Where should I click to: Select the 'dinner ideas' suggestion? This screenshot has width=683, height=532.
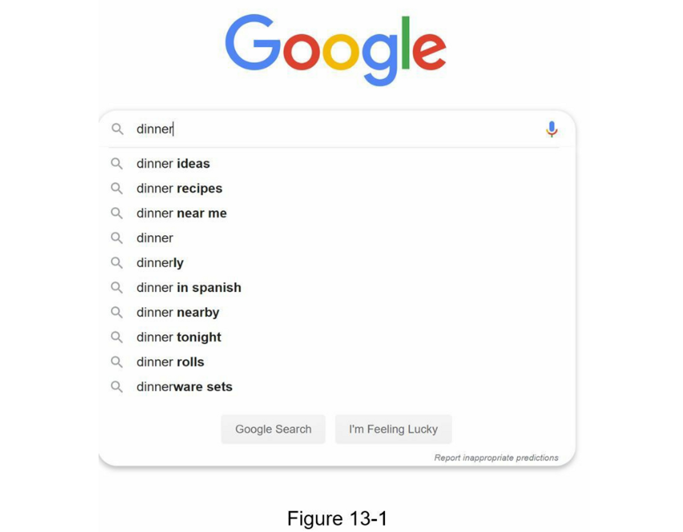173,164
